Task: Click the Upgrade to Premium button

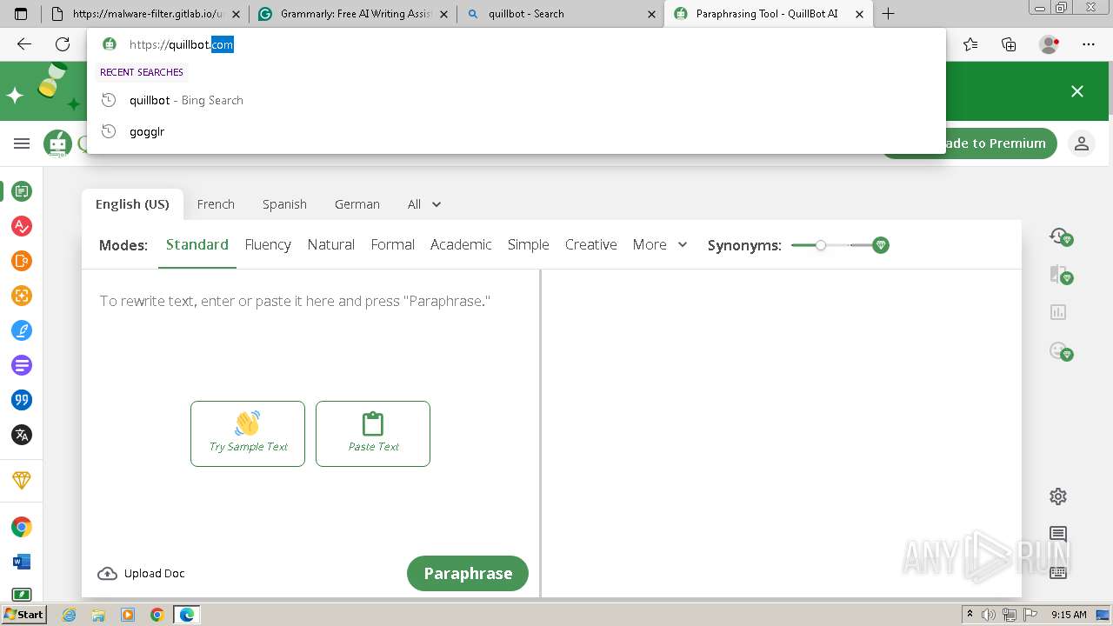Action: coord(970,143)
